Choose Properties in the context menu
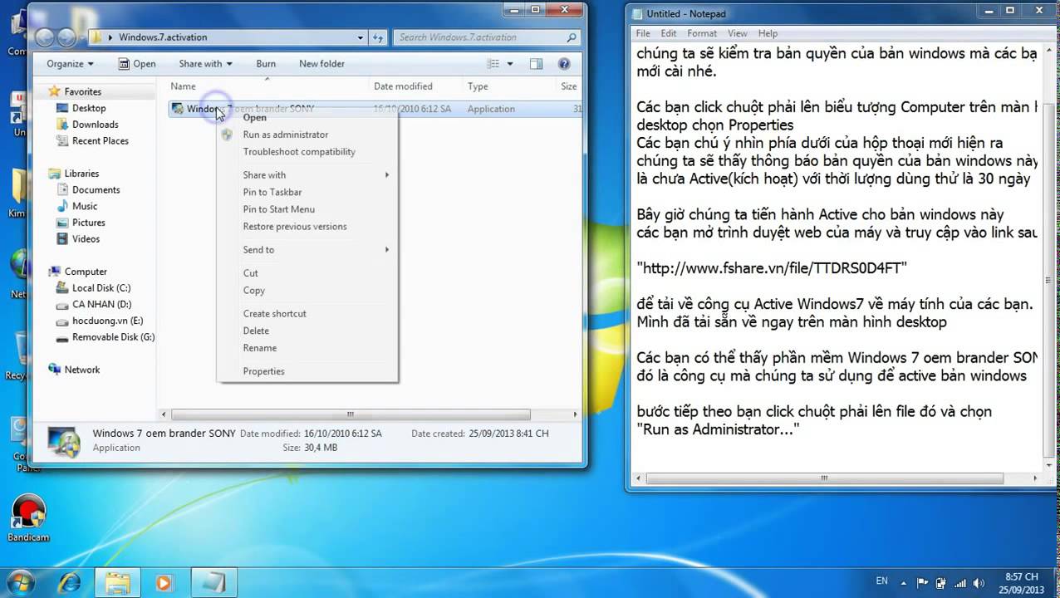Screen dimensions: 1060x598 (263, 371)
